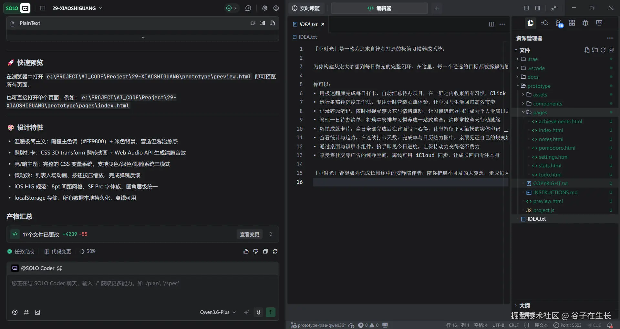
Task: Open the debug bug icon panel
Action: (x=585, y=23)
